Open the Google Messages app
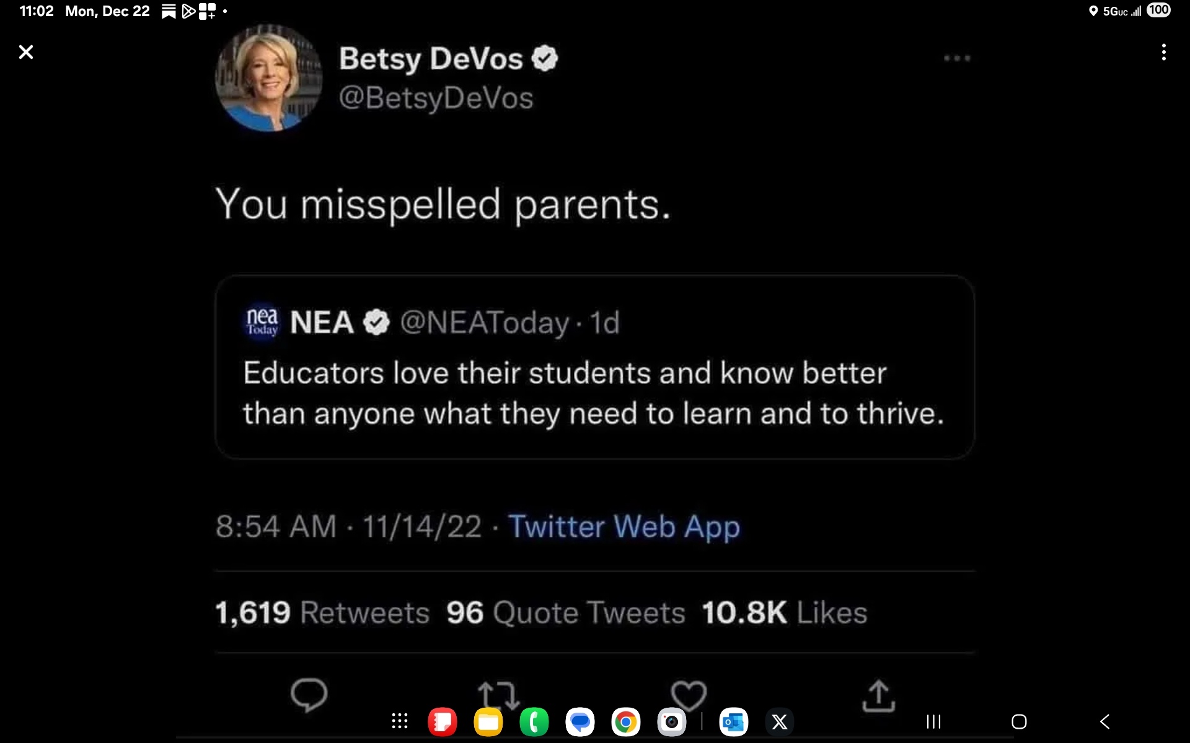 tap(580, 721)
